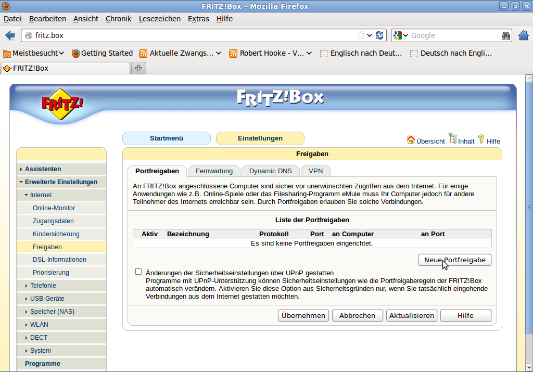This screenshot has height=372, width=533.
Task: Click the Übersicht home icon
Action: tap(411, 139)
